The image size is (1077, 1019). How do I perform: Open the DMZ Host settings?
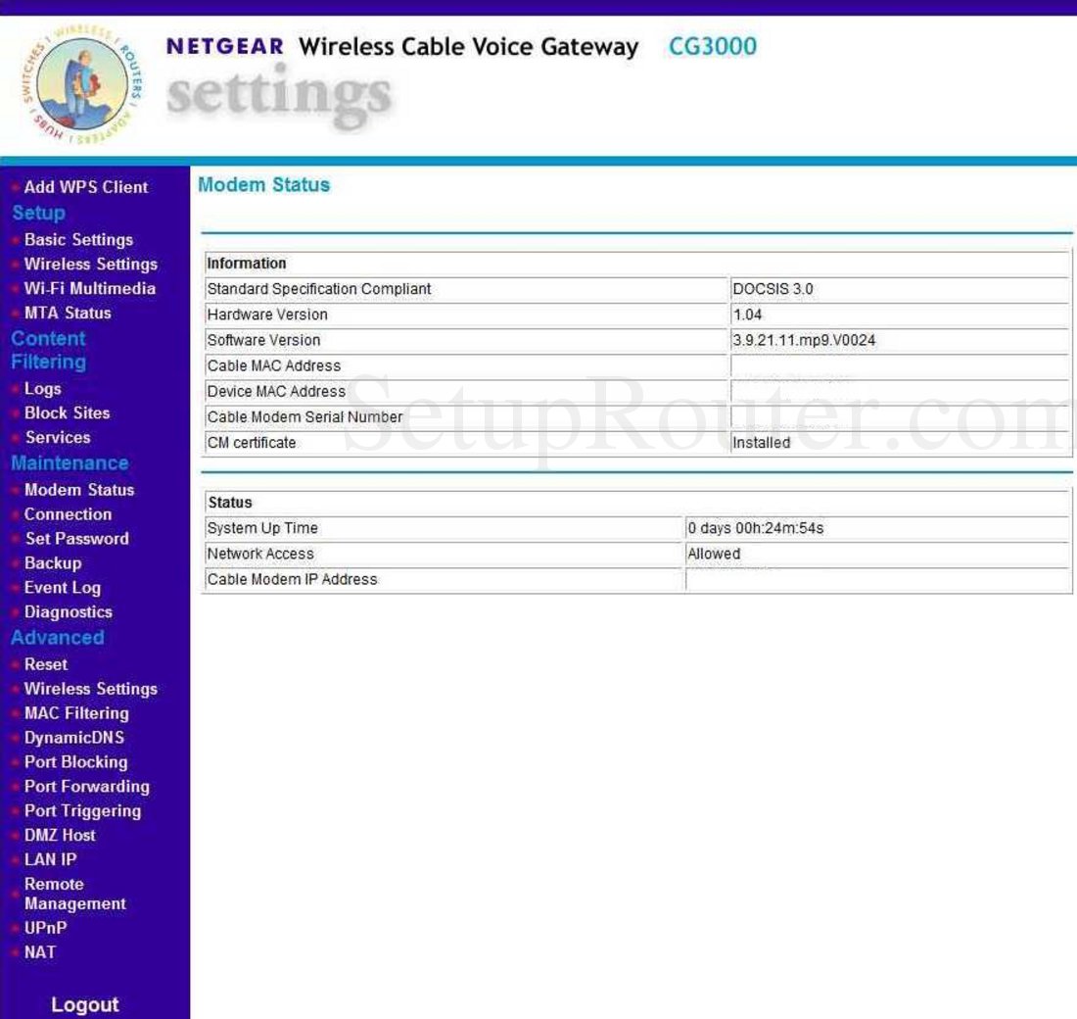click(60, 835)
